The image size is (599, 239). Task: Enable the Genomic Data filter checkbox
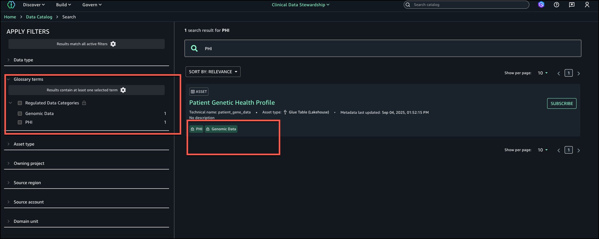[x=20, y=113]
